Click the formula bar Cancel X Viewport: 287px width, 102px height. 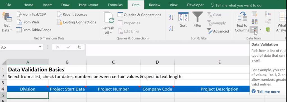pyautogui.click(x=57, y=47)
